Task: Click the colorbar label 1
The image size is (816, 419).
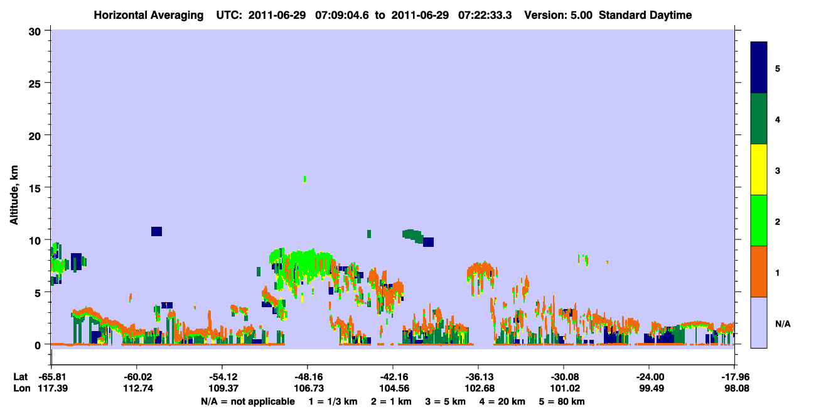Action: point(778,272)
